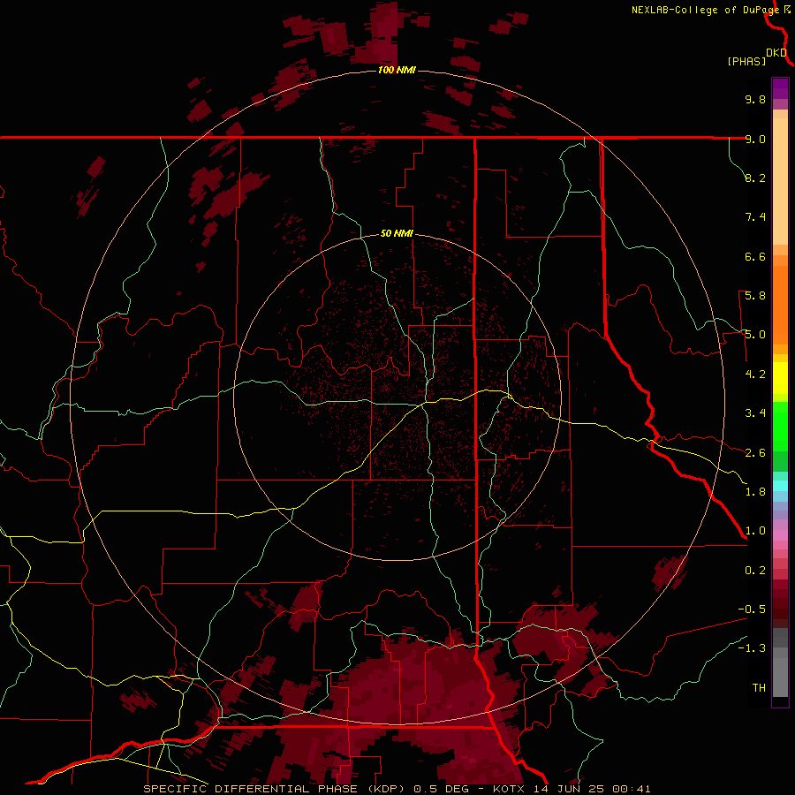Select the 9.0 scale value
795x795 pixels.
pos(755,139)
